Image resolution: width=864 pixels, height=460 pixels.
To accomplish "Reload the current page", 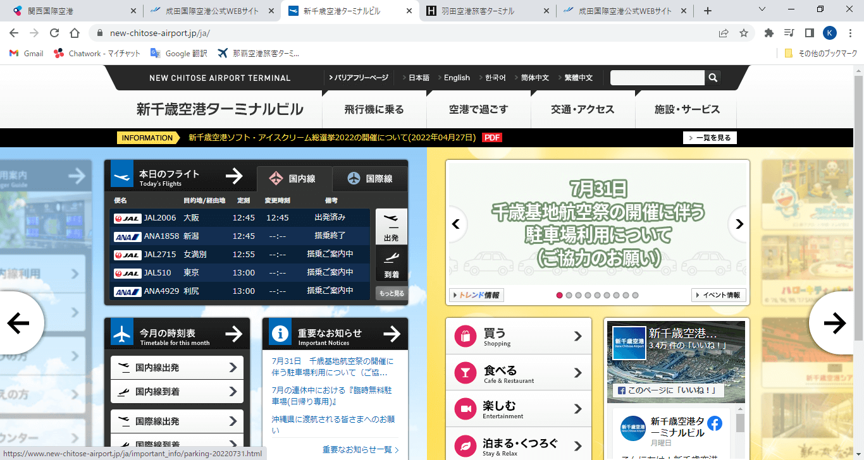I will click(54, 33).
